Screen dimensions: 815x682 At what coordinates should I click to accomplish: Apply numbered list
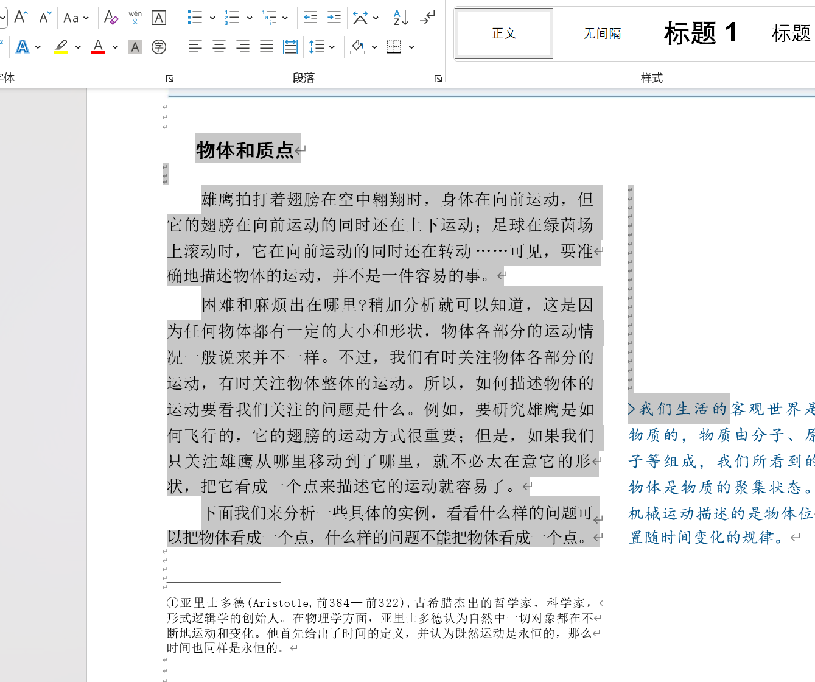(x=232, y=18)
